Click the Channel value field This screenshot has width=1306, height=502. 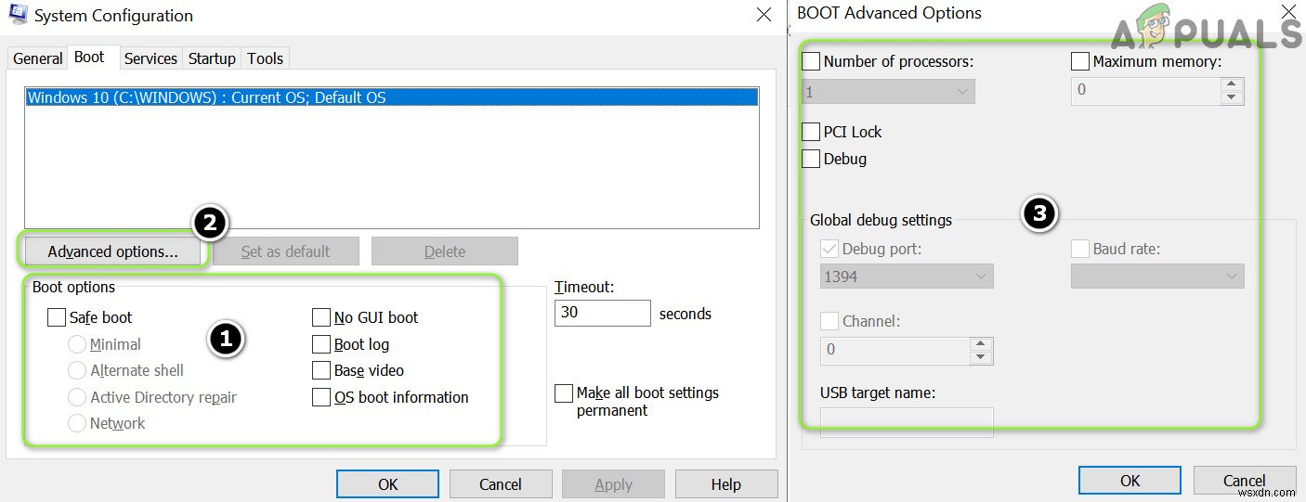895,350
